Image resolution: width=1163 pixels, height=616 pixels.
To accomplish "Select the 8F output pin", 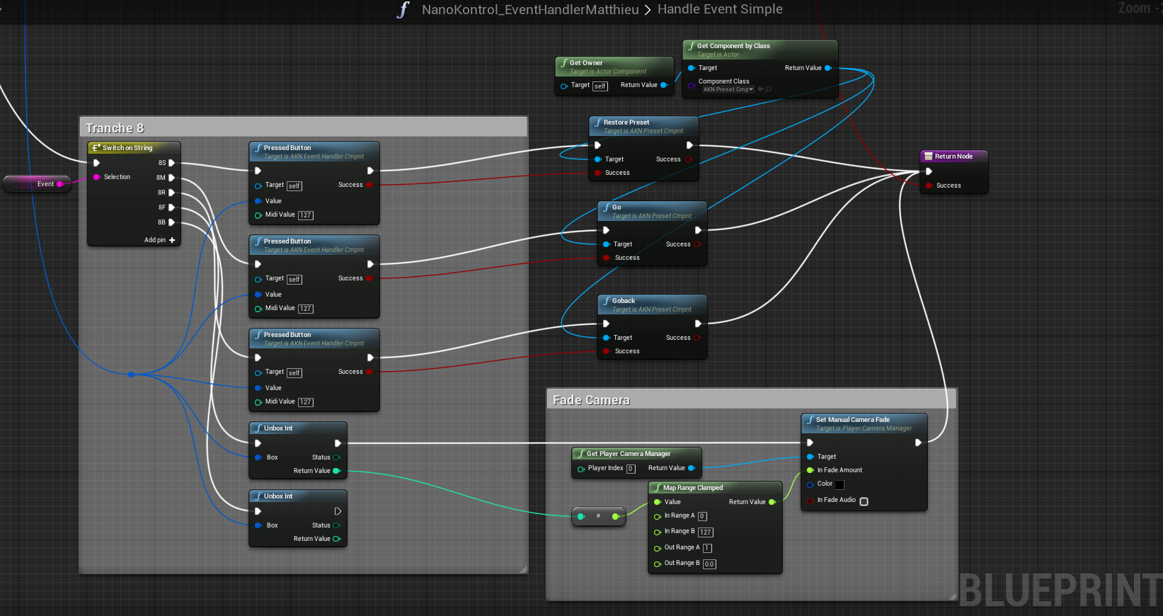I will (171, 207).
